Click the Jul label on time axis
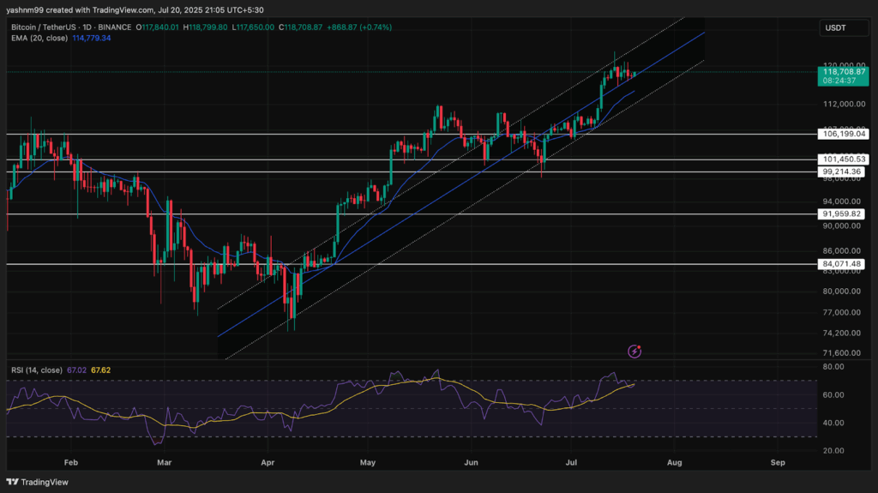 [x=571, y=463]
